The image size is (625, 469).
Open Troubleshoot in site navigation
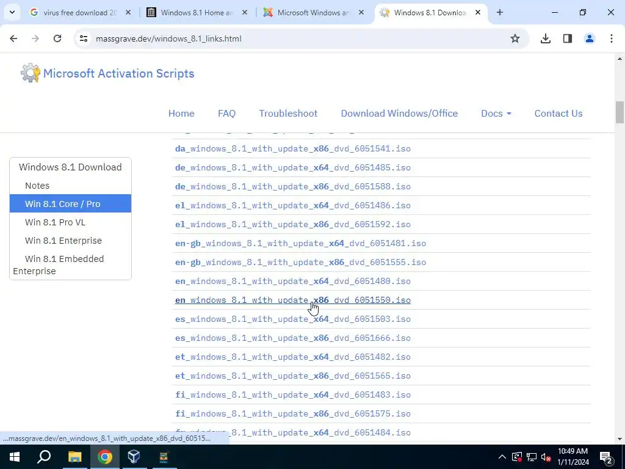pos(288,113)
